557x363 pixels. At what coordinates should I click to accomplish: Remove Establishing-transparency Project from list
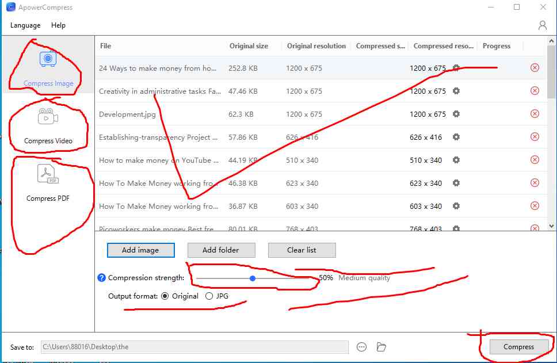[x=535, y=137]
